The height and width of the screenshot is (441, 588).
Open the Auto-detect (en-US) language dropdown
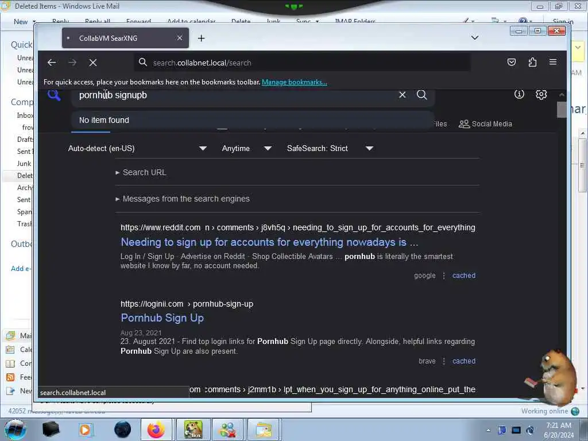tap(137, 149)
